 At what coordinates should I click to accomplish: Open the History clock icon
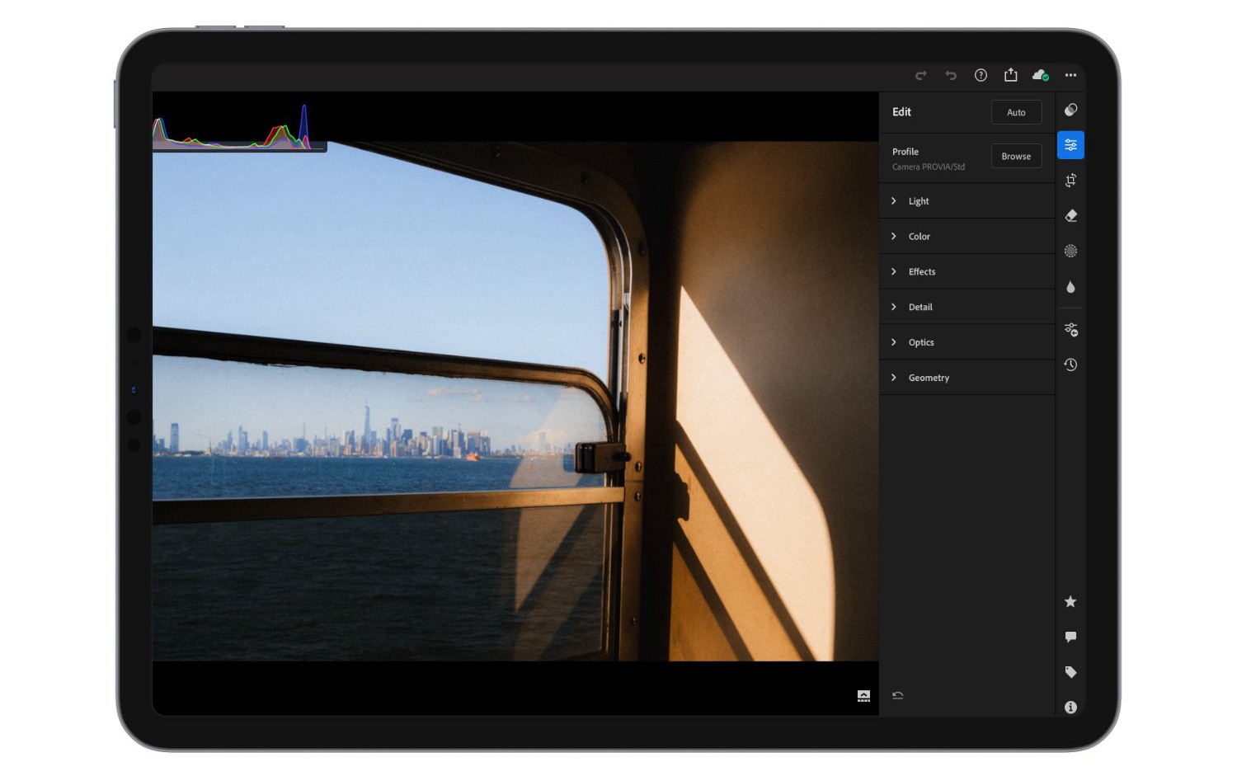pyautogui.click(x=1070, y=365)
